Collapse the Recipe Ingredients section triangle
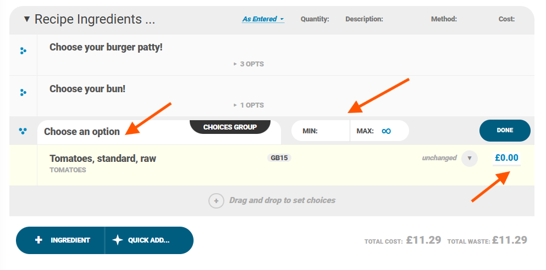The height and width of the screenshot is (270, 546). [27, 19]
